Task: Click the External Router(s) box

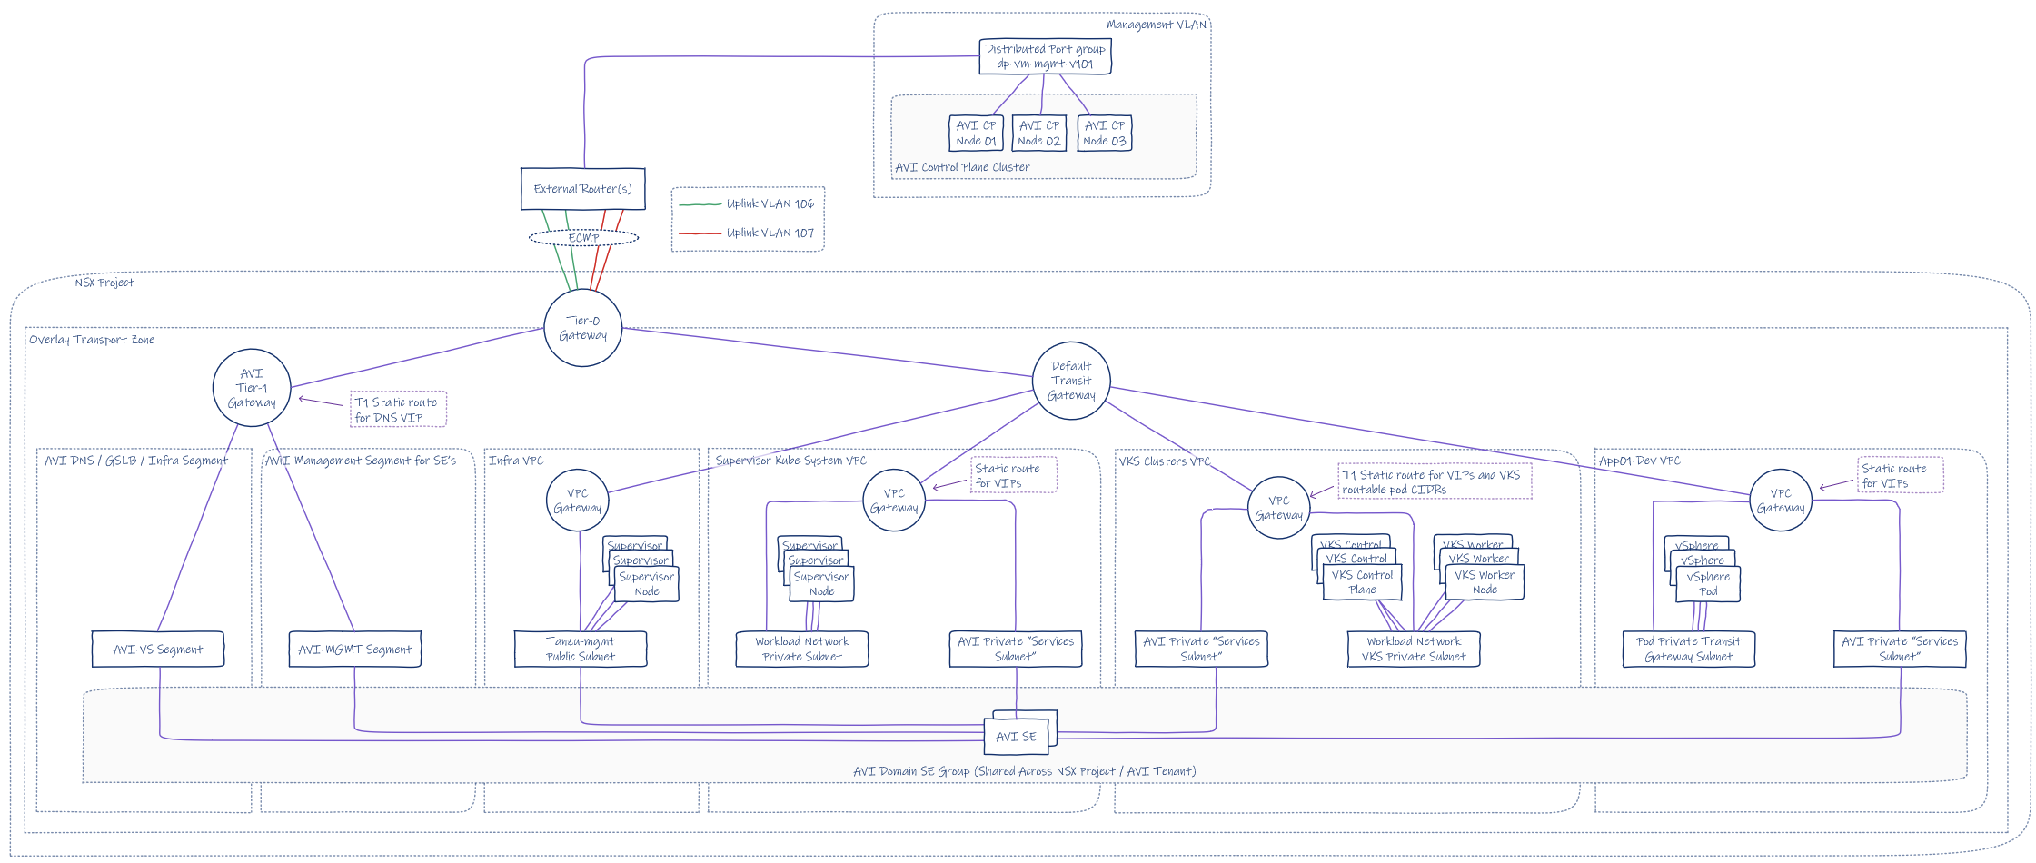Action: click(582, 189)
